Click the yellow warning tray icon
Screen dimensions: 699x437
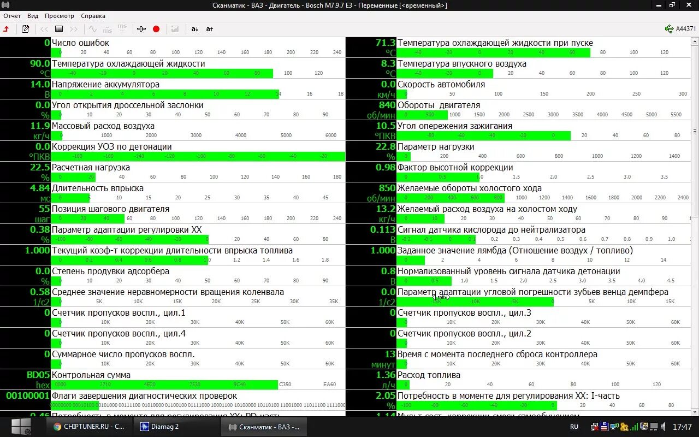624,427
